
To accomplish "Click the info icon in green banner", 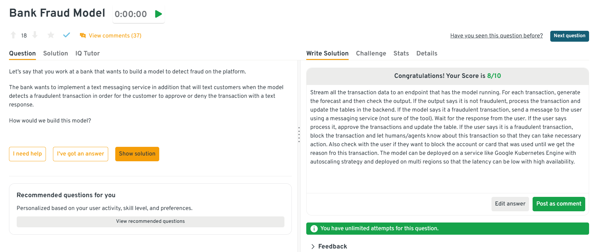I will tap(314, 229).
